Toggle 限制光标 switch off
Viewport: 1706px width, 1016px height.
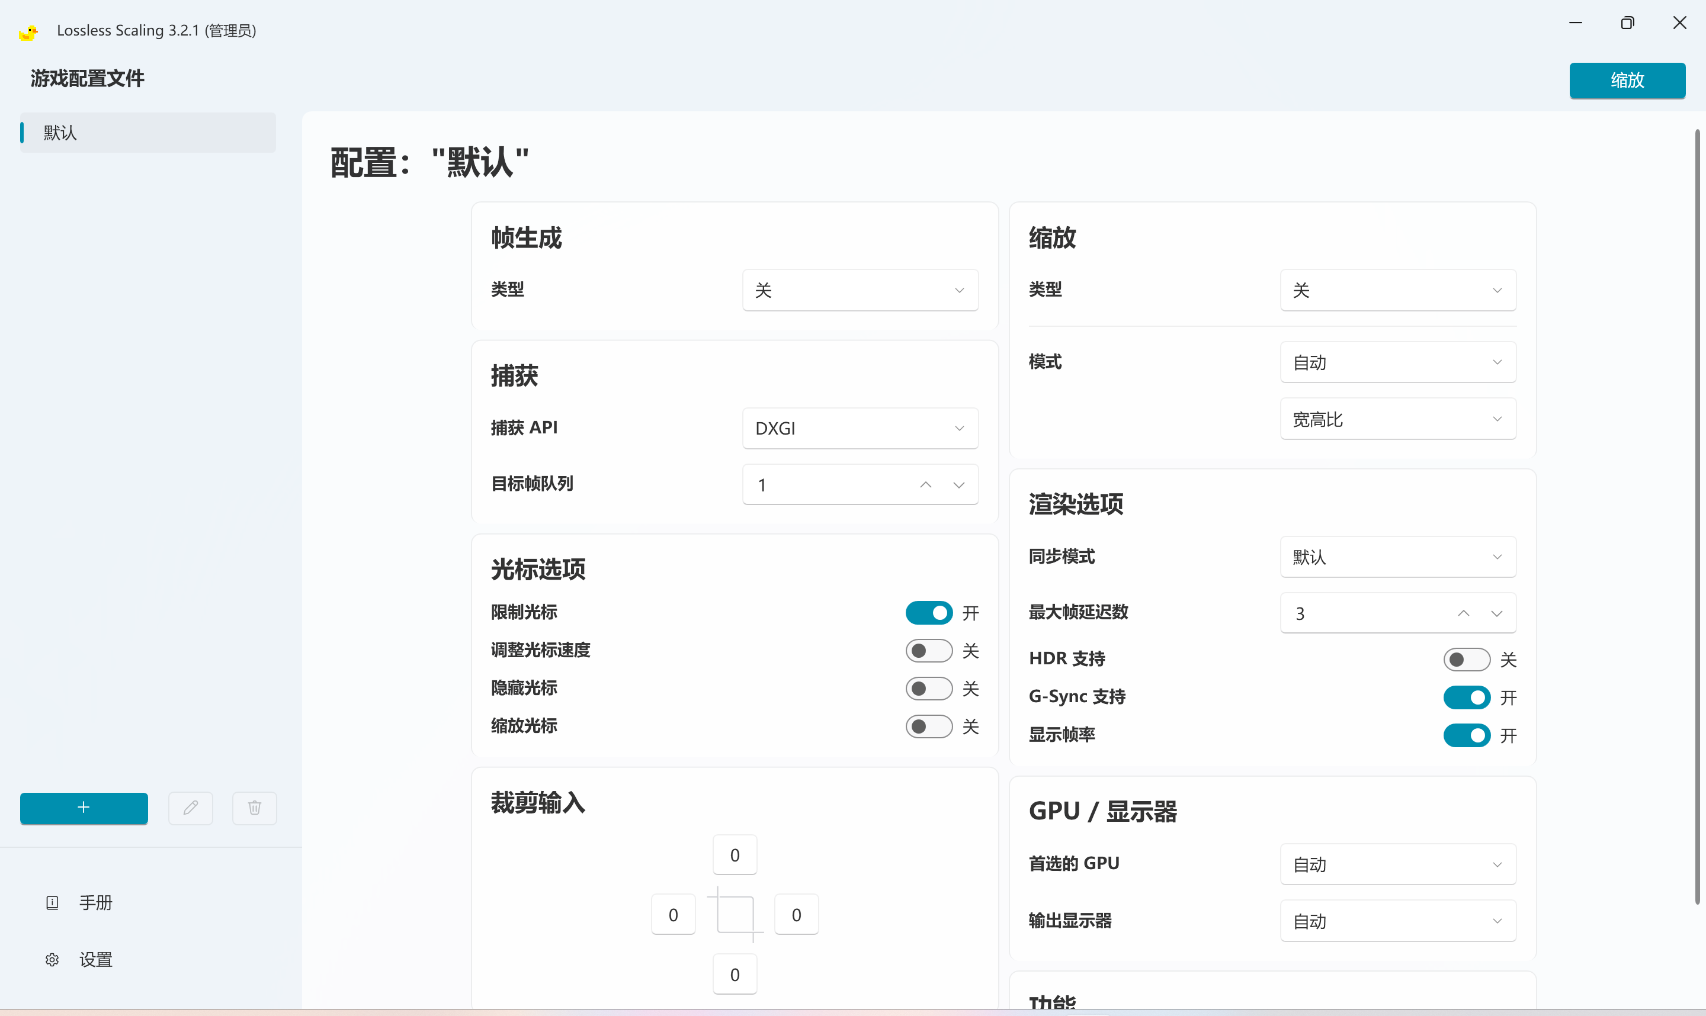coord(929,613)
